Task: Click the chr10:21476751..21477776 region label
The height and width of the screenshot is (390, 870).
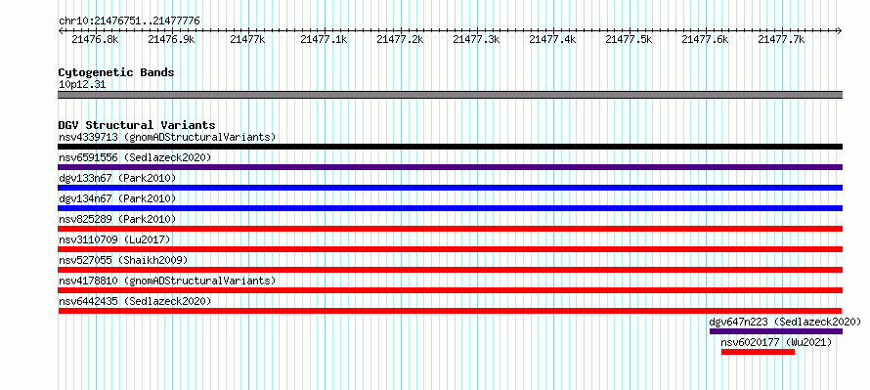Action: click(x=129, y=22)
